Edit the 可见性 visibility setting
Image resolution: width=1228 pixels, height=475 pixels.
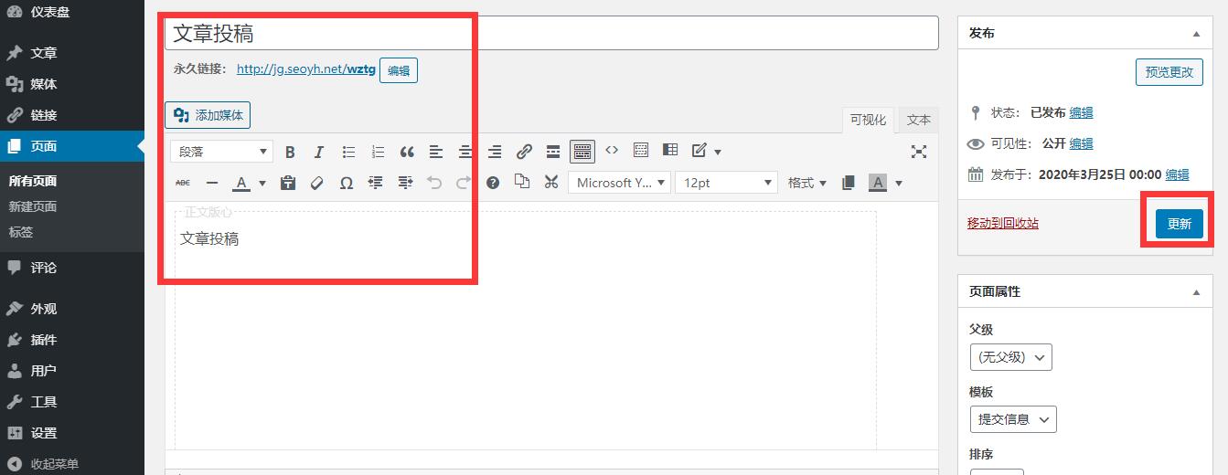[1082, 143]
